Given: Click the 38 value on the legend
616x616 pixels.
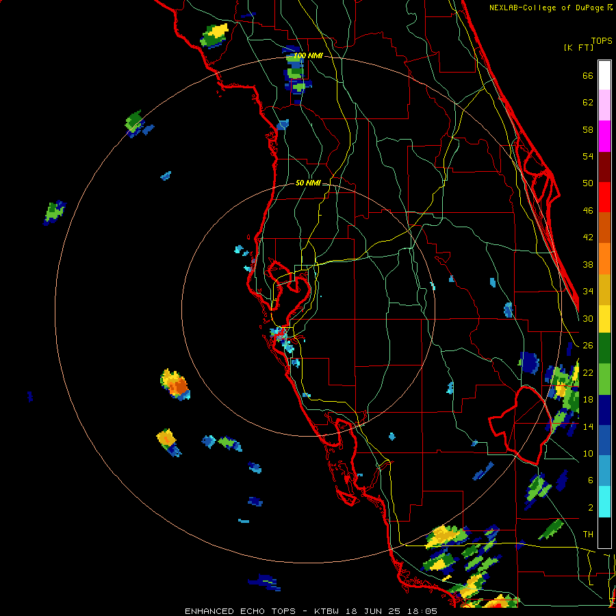Looking at the screenshot, I should pos(588,265).
